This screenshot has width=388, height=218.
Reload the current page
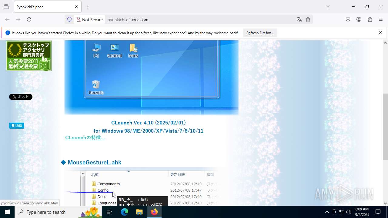29,19
